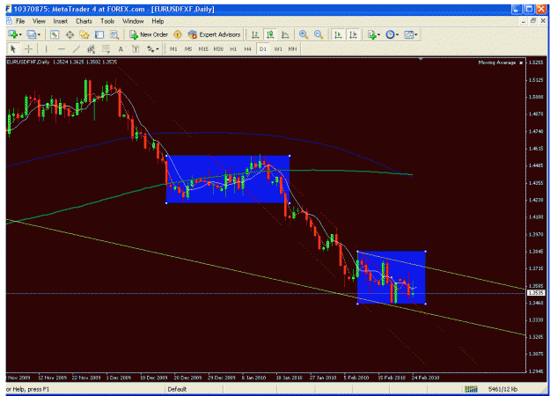Image resolution: width=550 pixels, height=396 pixels.
Task: Toggle the Terminal window icon
Action: (99, 34)
